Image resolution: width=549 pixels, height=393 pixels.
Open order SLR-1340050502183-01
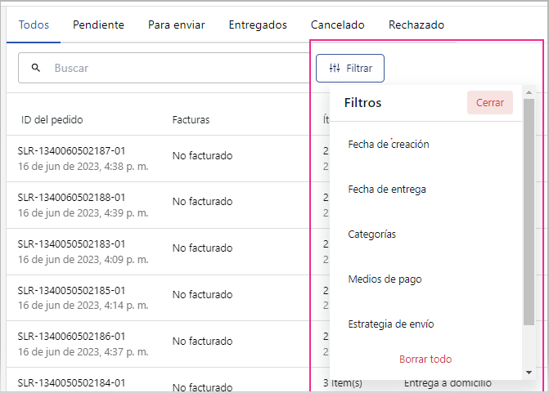pyautogui.click(x=71, y=243)
